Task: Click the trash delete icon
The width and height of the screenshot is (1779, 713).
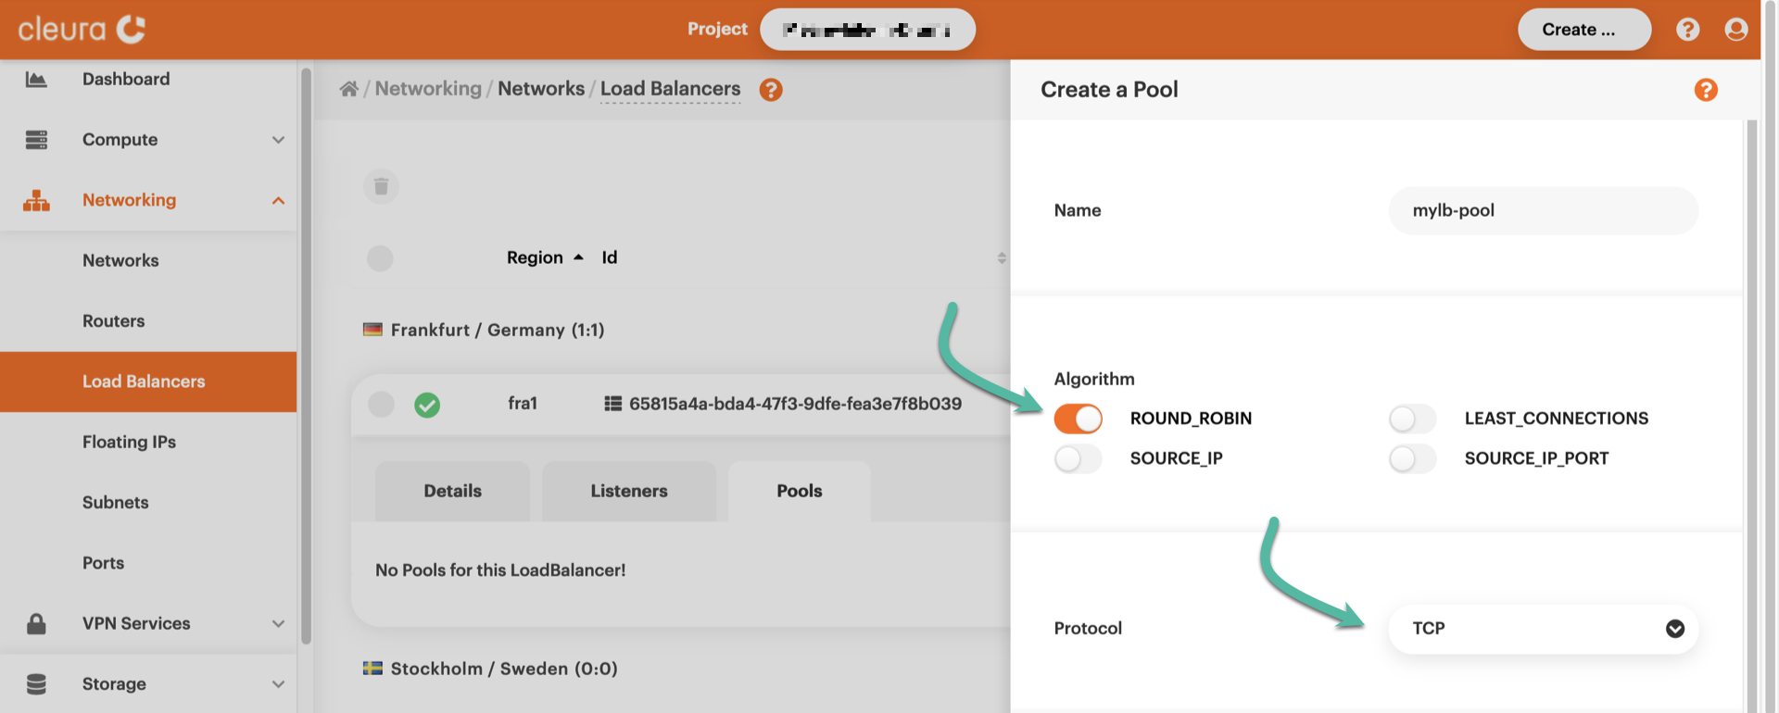Action: [x=381, y=187]
